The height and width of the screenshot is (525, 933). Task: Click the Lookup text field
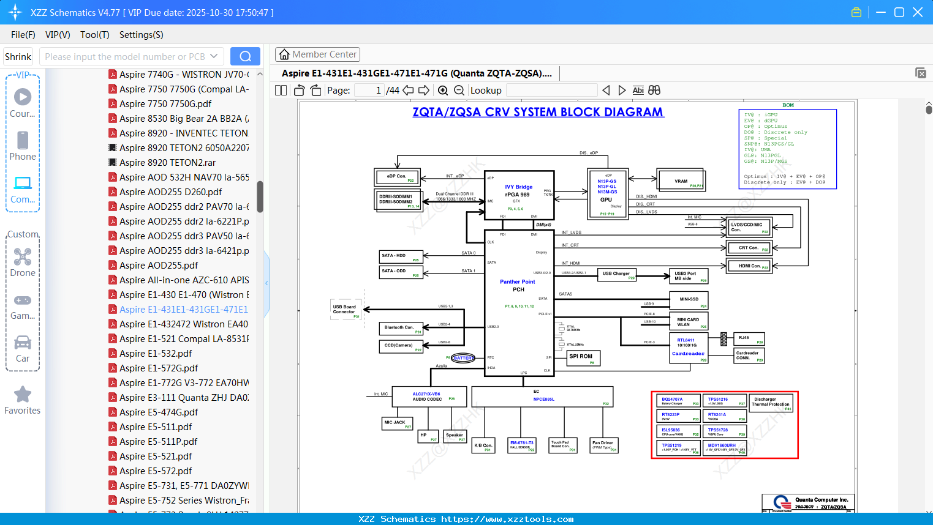(551, 90)
